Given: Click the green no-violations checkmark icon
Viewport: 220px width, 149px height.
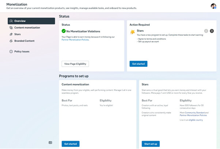Looking at the screenshot, I should tap(64, 31).
